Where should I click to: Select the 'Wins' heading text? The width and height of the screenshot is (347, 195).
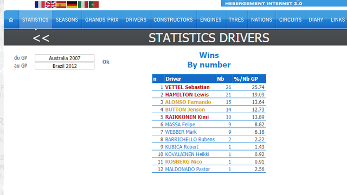209,55
